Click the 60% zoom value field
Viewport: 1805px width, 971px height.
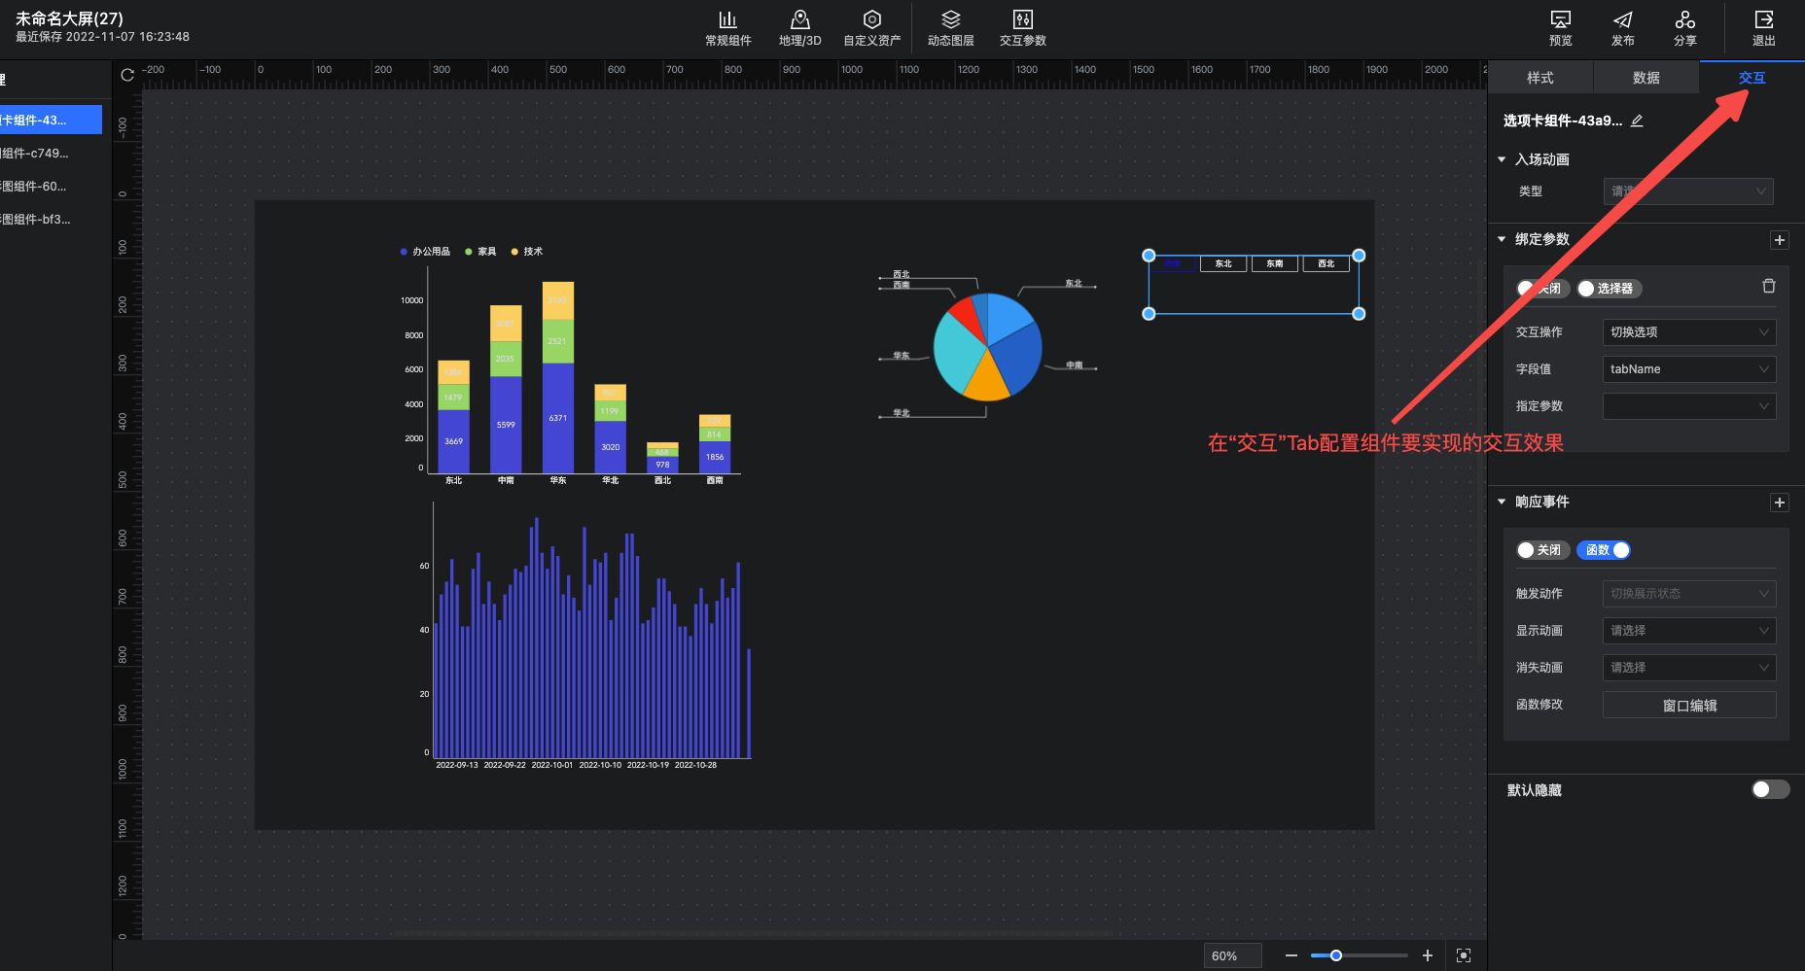click(1232, 955)
